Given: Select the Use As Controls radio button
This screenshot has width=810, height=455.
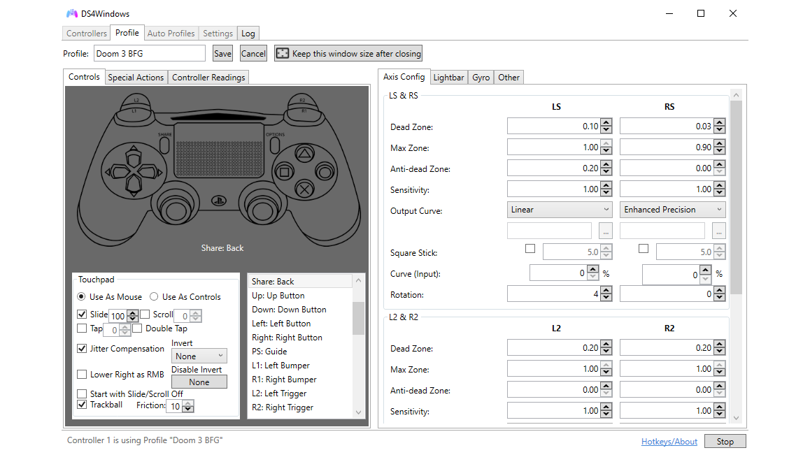Looking at the screenshot, I should pyautogui.click(x=154, y=297).
